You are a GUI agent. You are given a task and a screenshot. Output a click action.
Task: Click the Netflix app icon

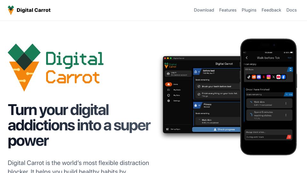(x=264, y=77)
